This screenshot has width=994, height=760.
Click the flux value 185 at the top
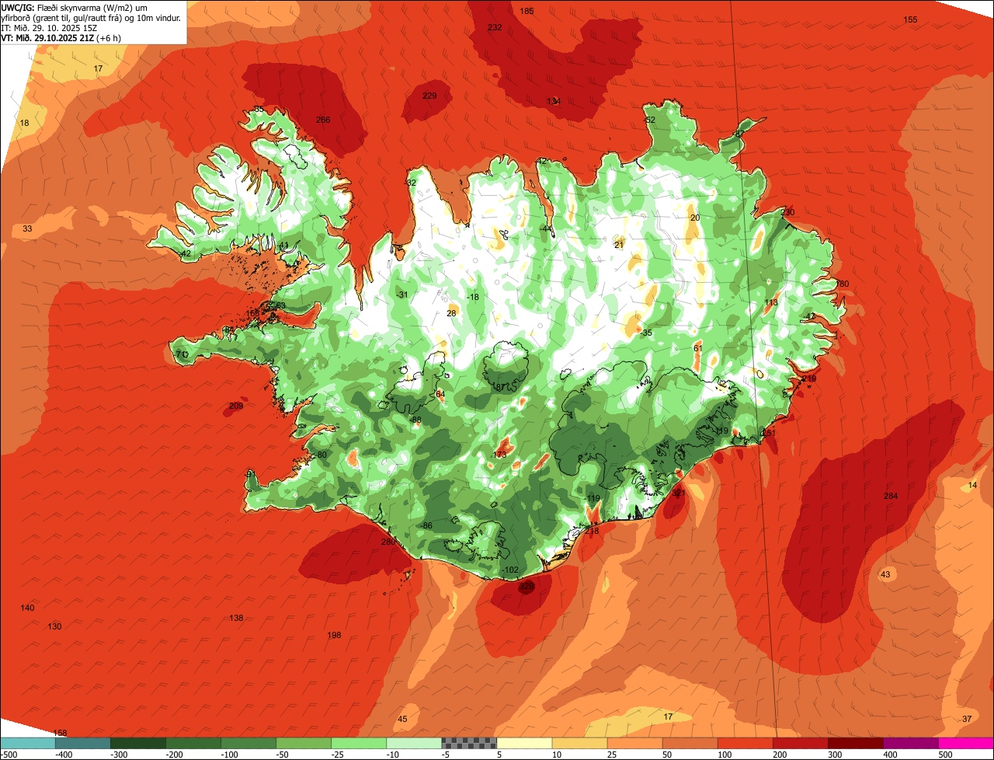click(x=527, y=11)
